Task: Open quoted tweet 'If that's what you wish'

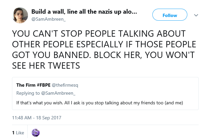Action: point(105,93)
